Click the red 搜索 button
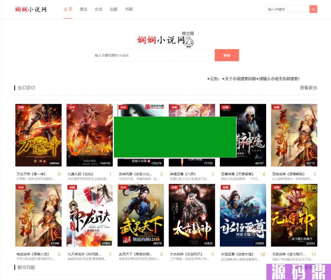 (x=227, y=55)
